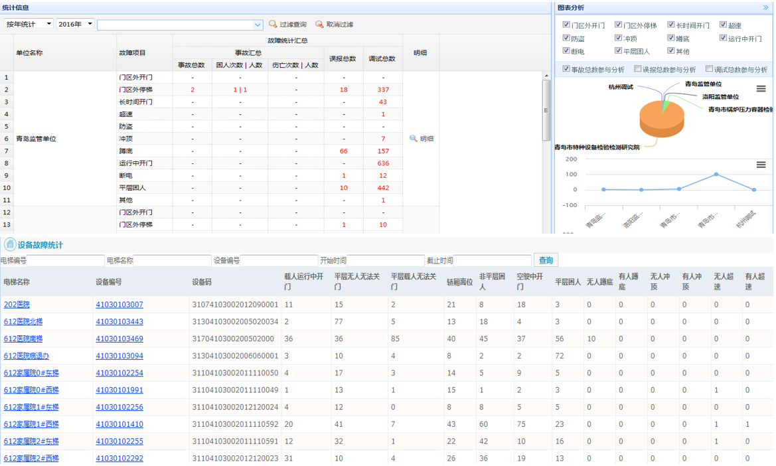Open device number 41030103469
776x466 pixels.
point(119,339)
